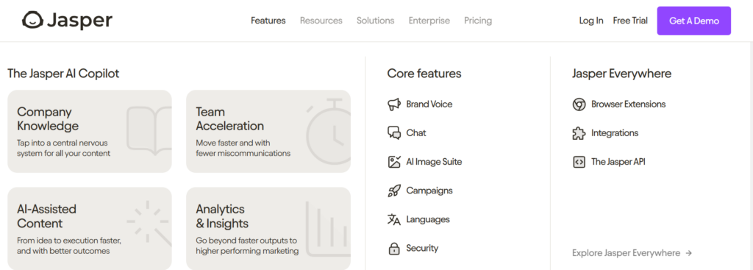The width and height of the screenshot is (753, 270).
Task: Click the AI Image Suite picture icon
Action: (394, 162)
